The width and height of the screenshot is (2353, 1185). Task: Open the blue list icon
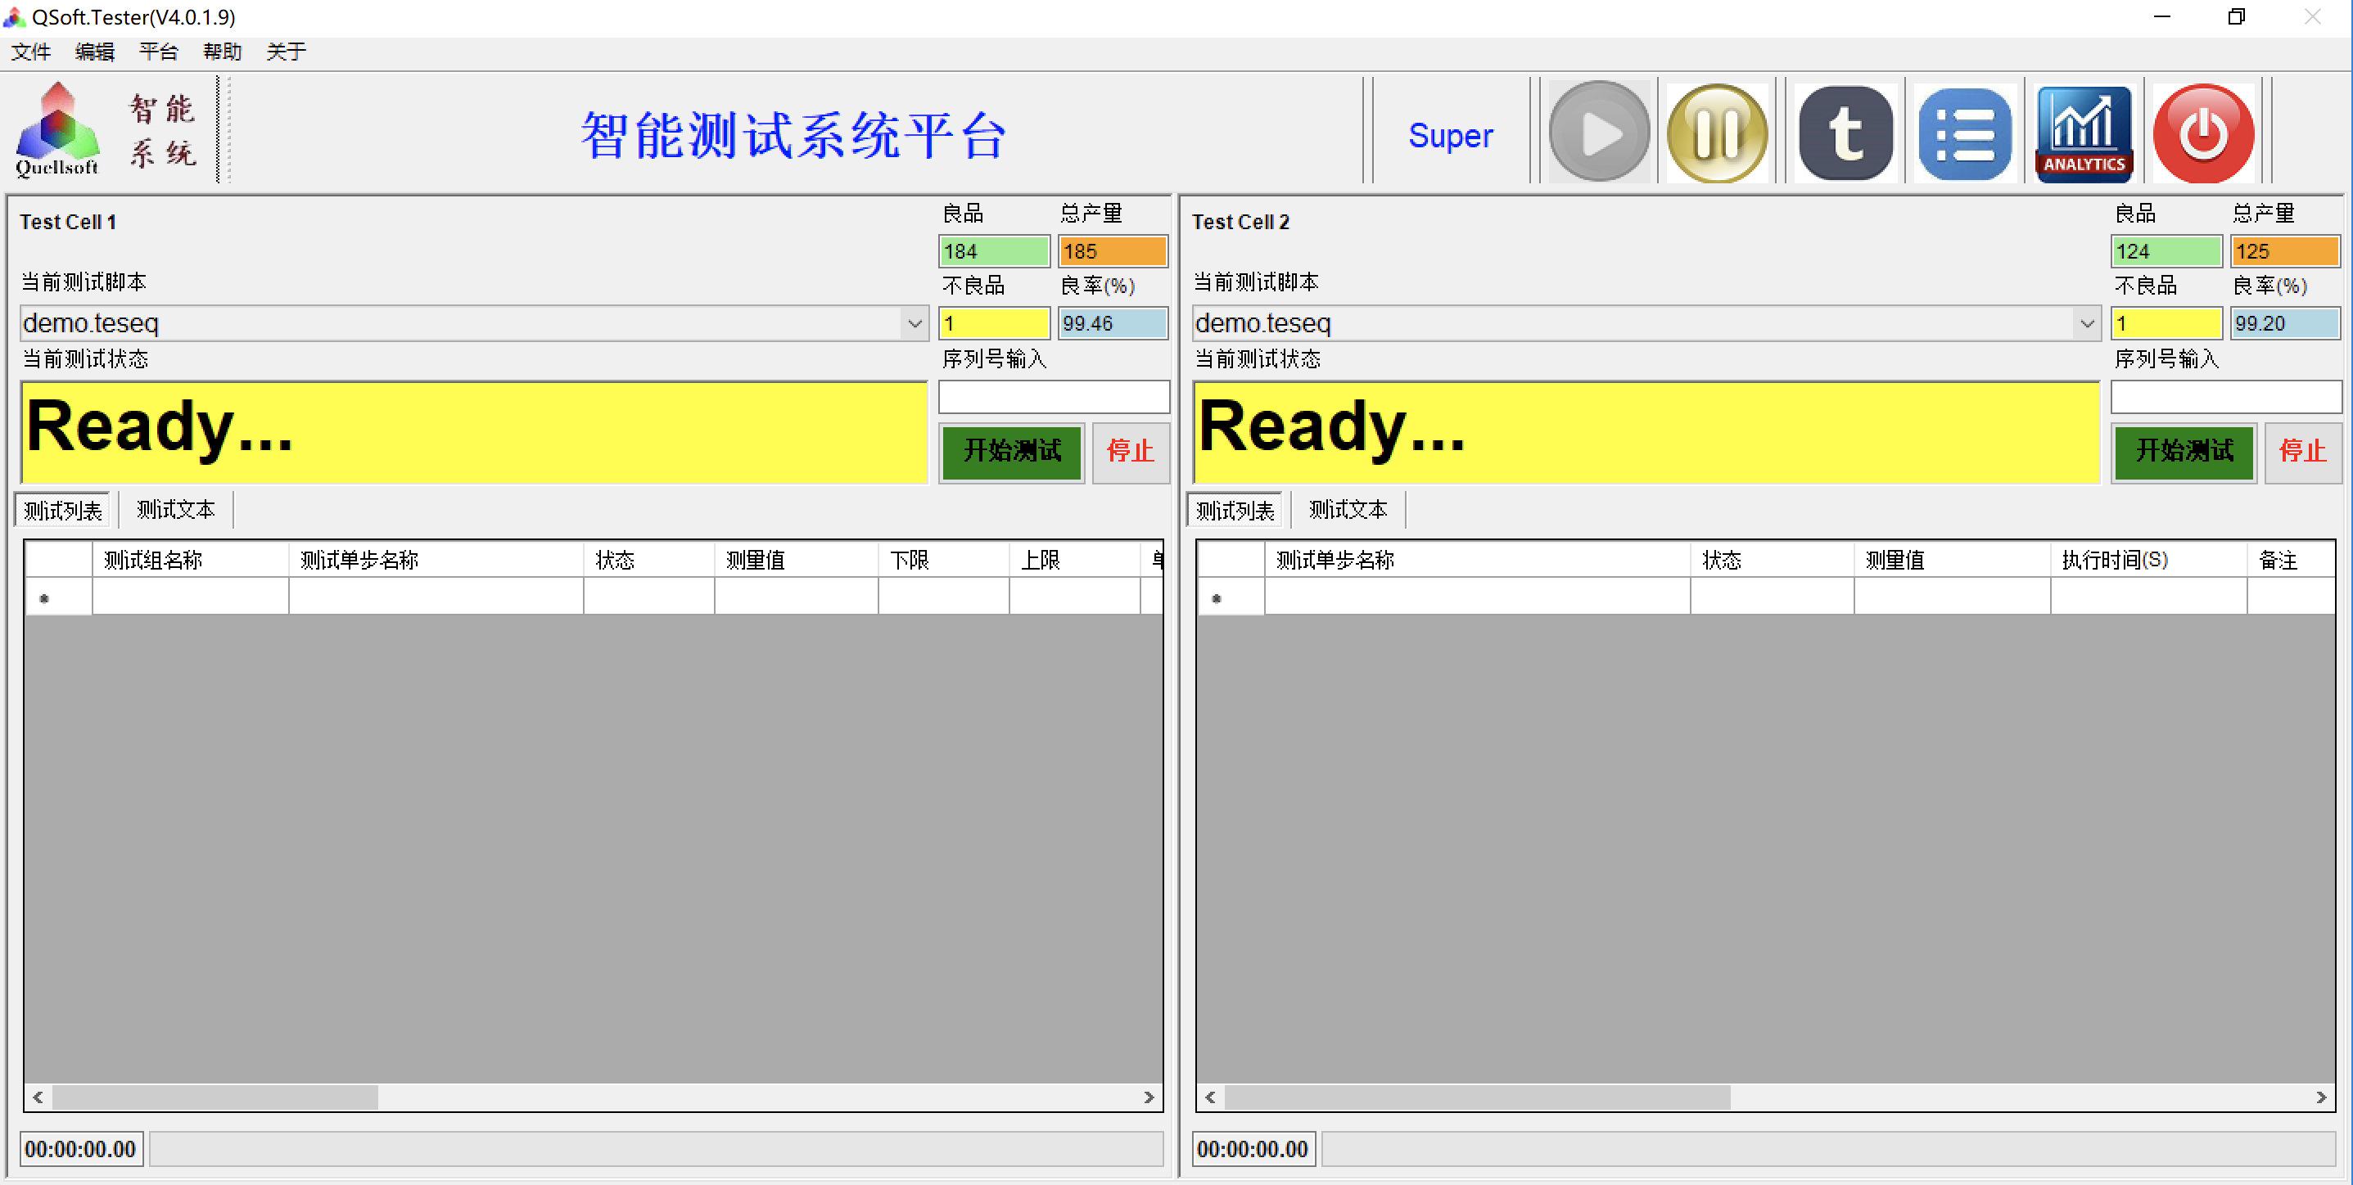(1965, 133)
